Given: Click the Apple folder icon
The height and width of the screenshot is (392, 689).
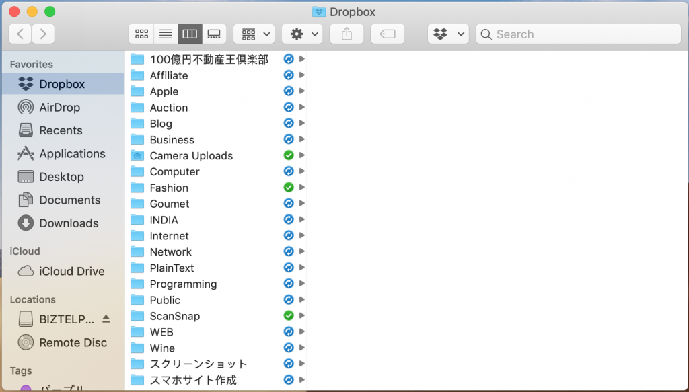Looking at the screenshot, I should coord(137,91).
